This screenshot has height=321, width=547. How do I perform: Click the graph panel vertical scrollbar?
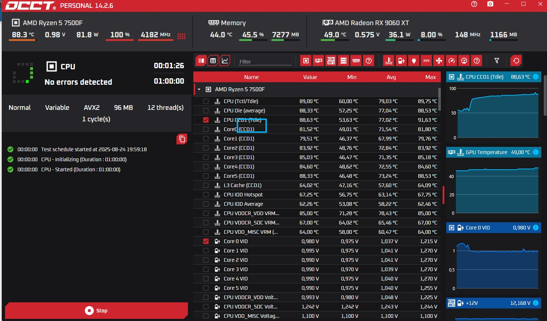point(545,95)
